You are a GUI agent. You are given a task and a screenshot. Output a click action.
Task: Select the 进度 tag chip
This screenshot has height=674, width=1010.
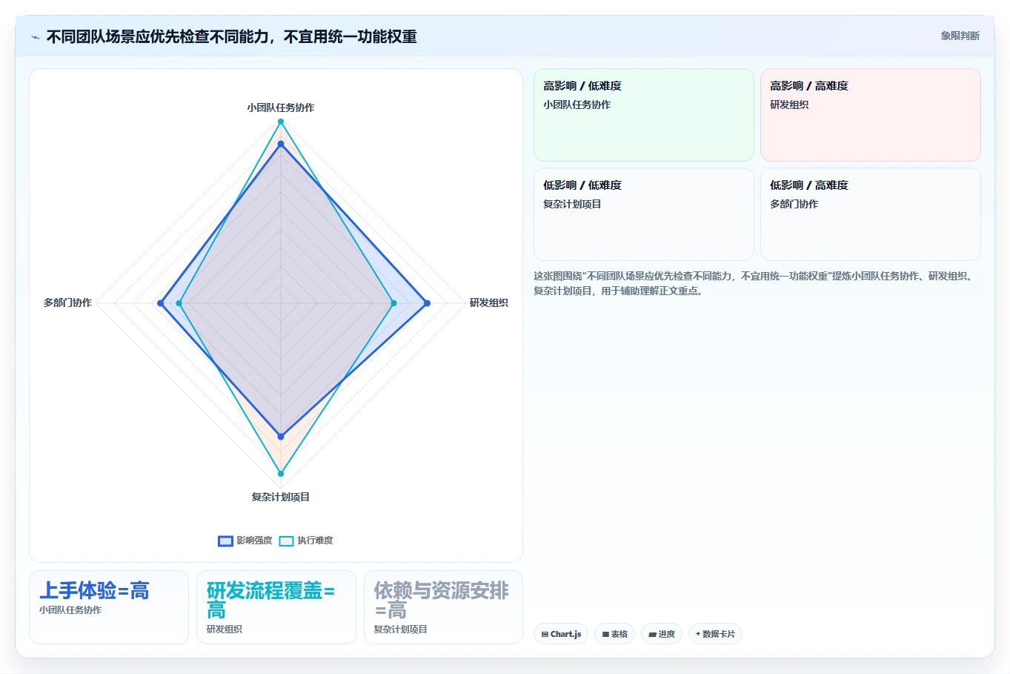[662, 634]
